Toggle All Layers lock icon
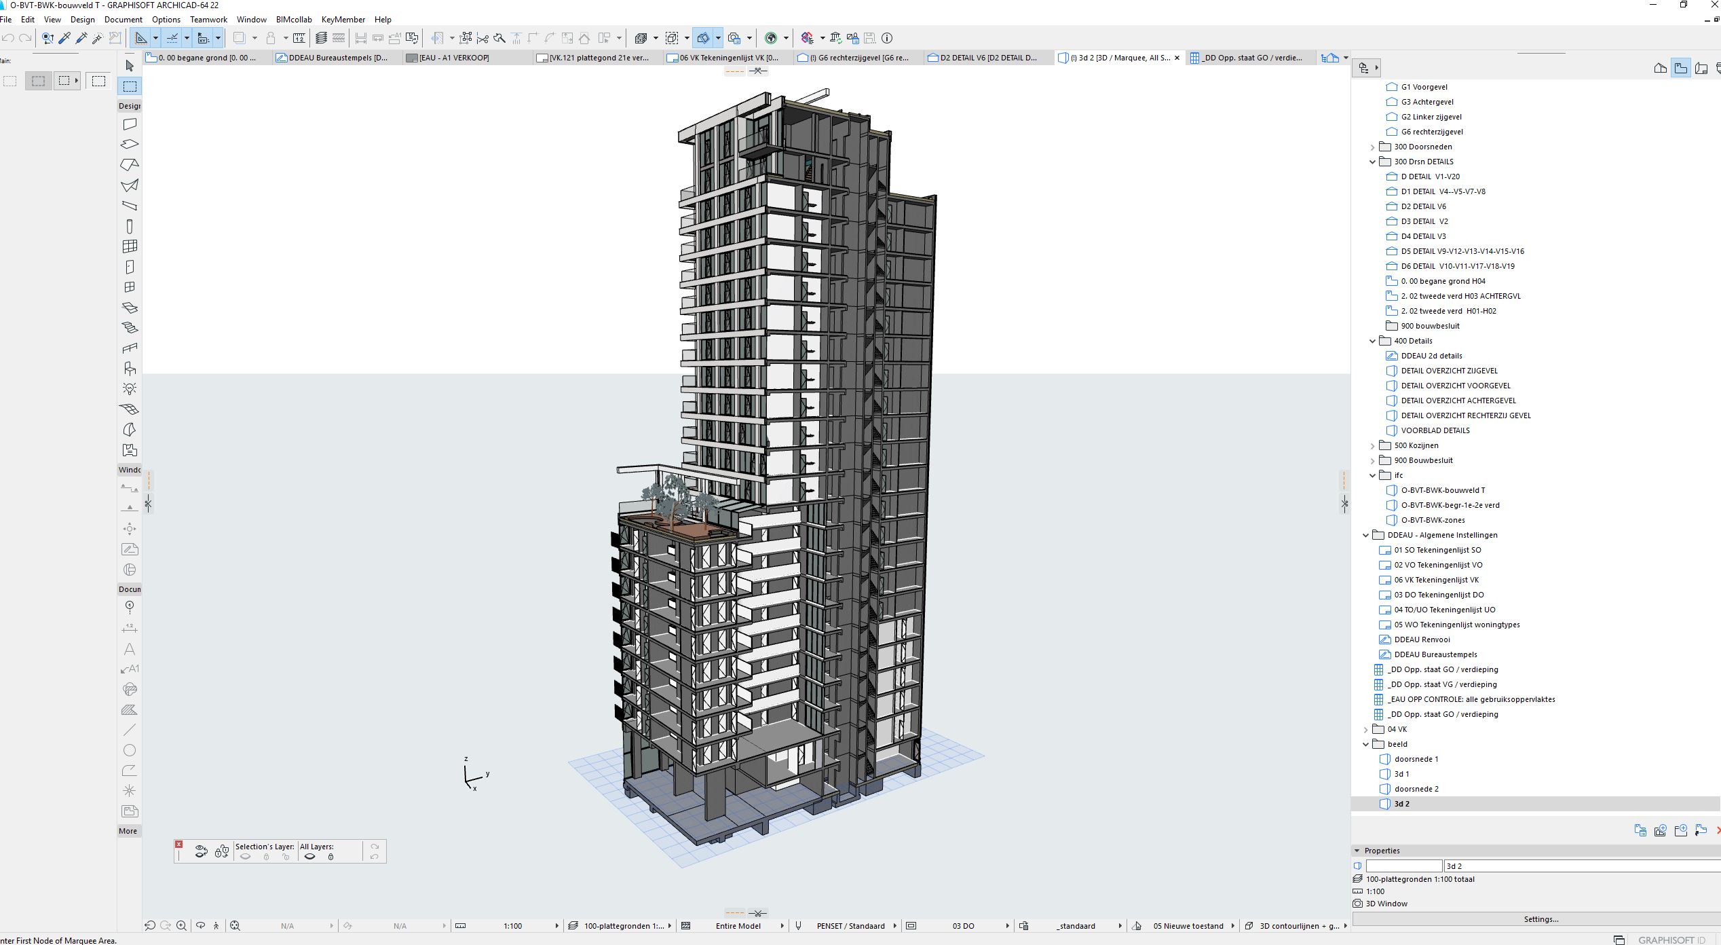This screenshot has height=945, width=1721. [x=330, y=857]
